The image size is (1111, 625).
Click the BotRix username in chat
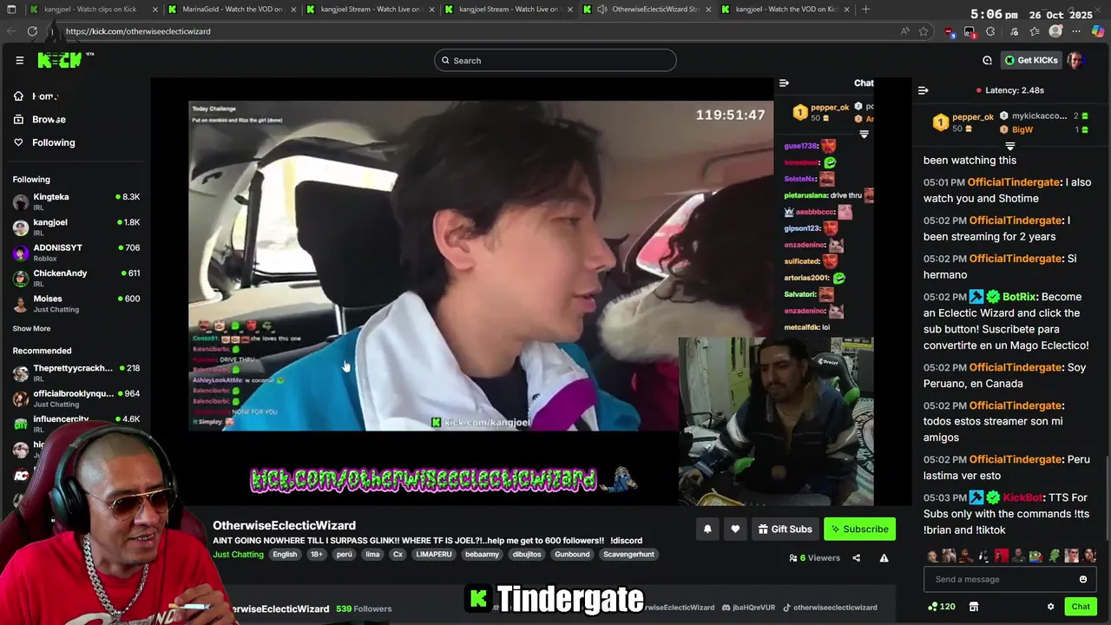pyautogui.click(x=1020, y=297)
